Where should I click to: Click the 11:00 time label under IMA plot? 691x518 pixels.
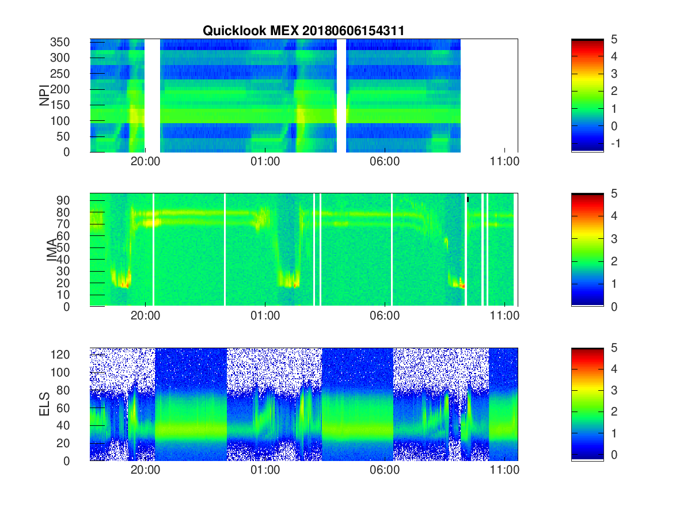pyautogui.click(x=505, y=316)
